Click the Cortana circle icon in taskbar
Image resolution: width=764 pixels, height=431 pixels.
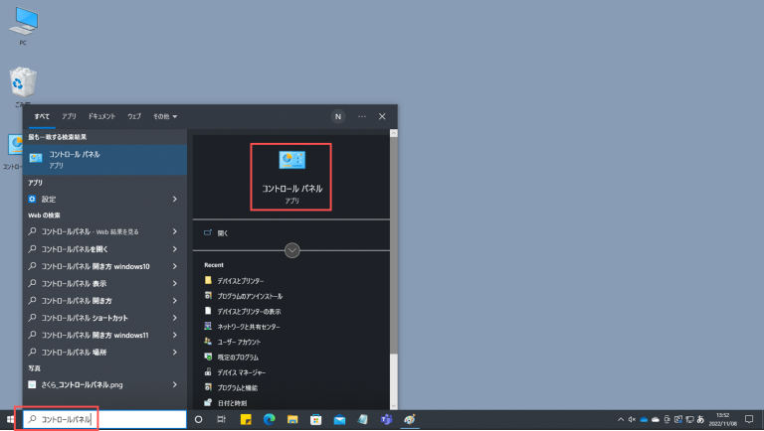coord(198,419)
